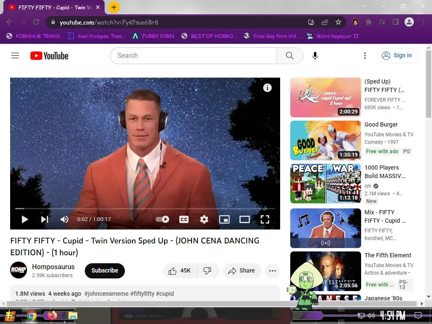
Task: Open the system volume tray icon
Action: (371, 316)
